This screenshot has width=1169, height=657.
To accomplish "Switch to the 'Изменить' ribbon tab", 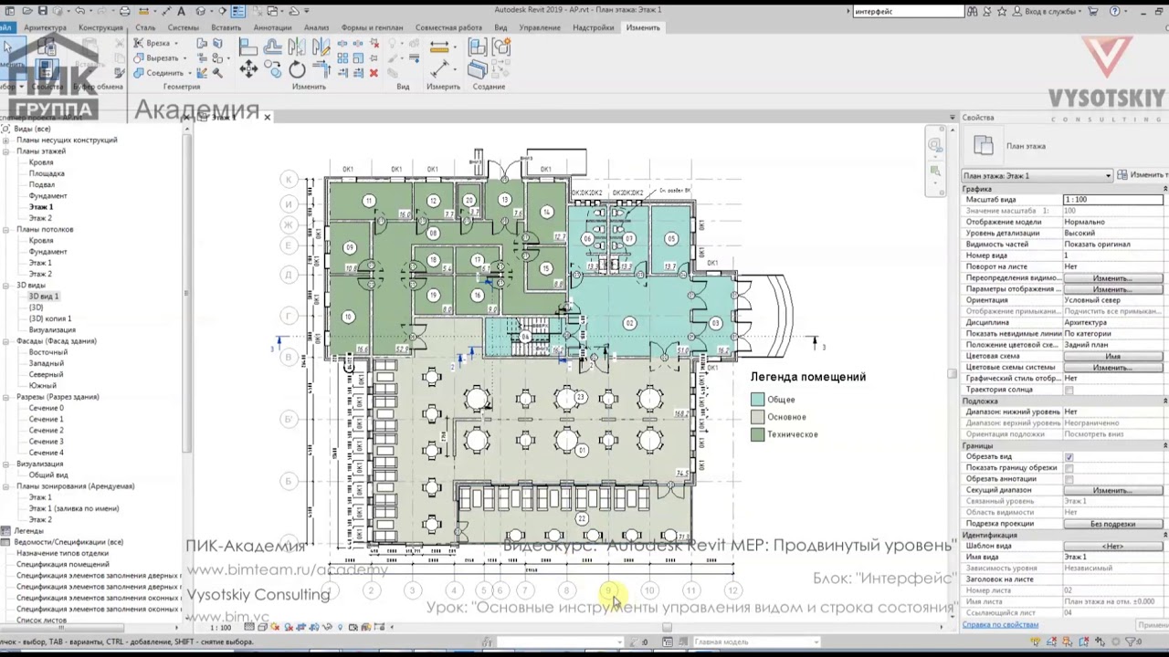I will click(643, 27).
